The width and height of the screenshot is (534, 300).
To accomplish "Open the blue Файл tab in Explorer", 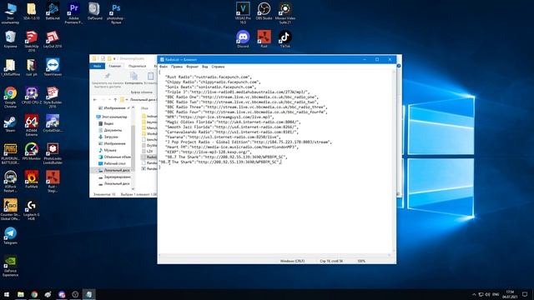I will [98, 66].
